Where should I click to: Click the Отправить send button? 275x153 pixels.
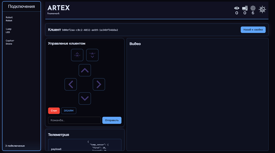pos(112,120)
